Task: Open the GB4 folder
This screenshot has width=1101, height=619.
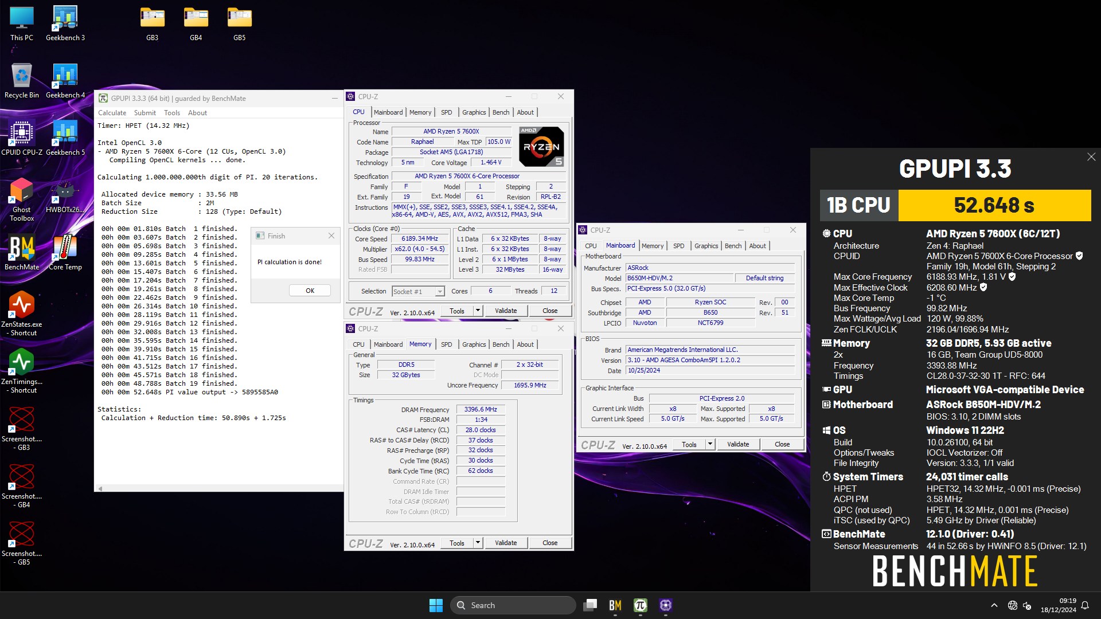Action: point(196,23)
